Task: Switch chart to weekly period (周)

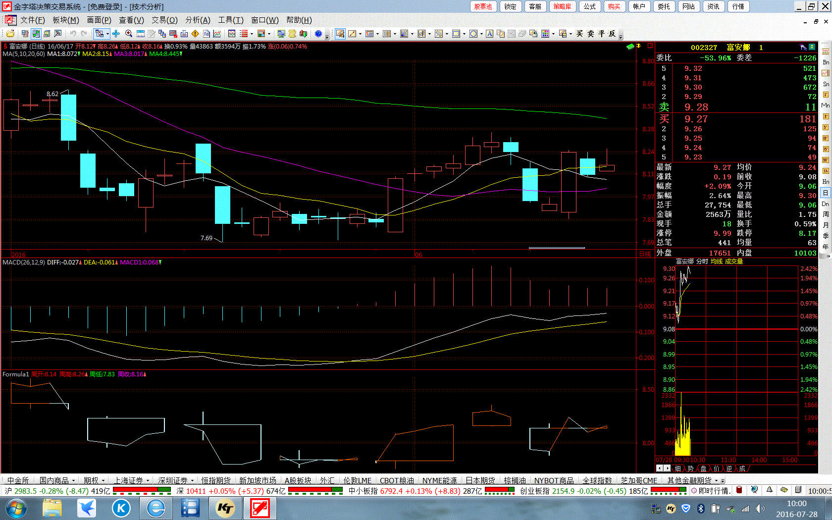Action: [826, 214]
